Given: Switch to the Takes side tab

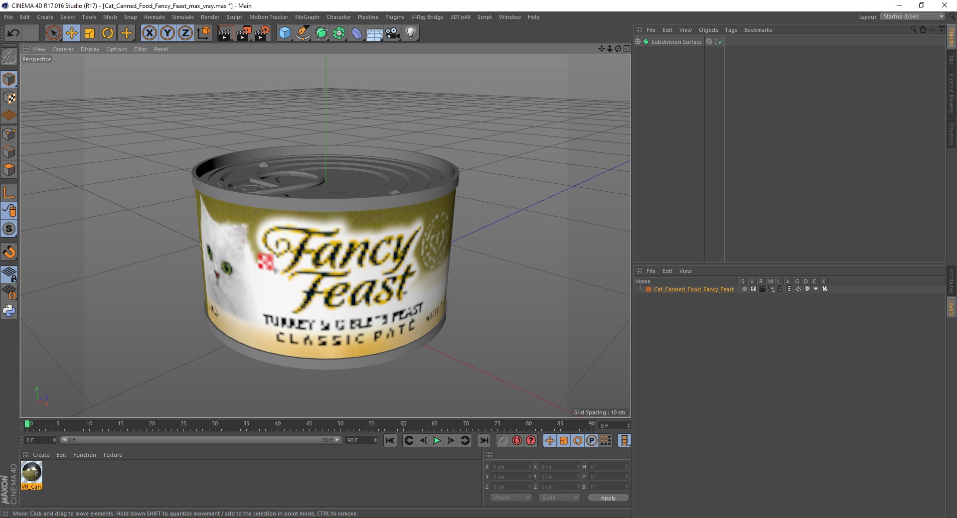Looking at the screenshot, I should tap(951, 59).
